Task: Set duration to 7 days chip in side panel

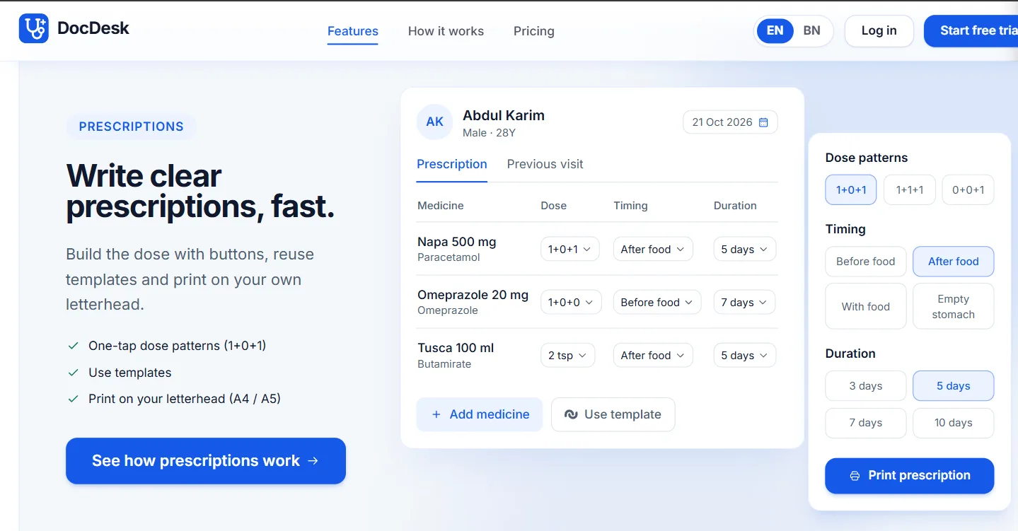Action: click(866, 423)
